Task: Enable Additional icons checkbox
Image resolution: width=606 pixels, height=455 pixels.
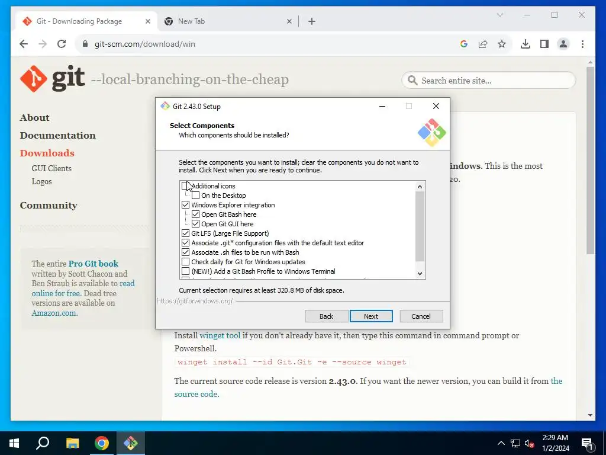Action: 185,186
